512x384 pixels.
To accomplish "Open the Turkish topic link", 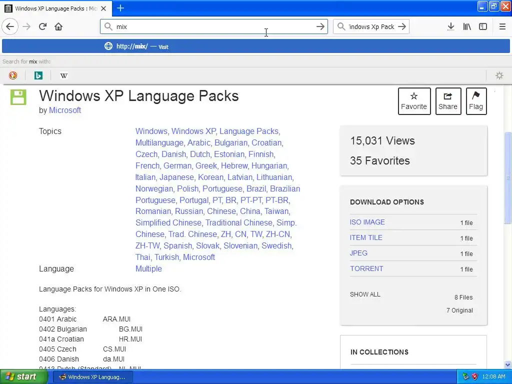I will pyautogui.click(x=166, y=257).
